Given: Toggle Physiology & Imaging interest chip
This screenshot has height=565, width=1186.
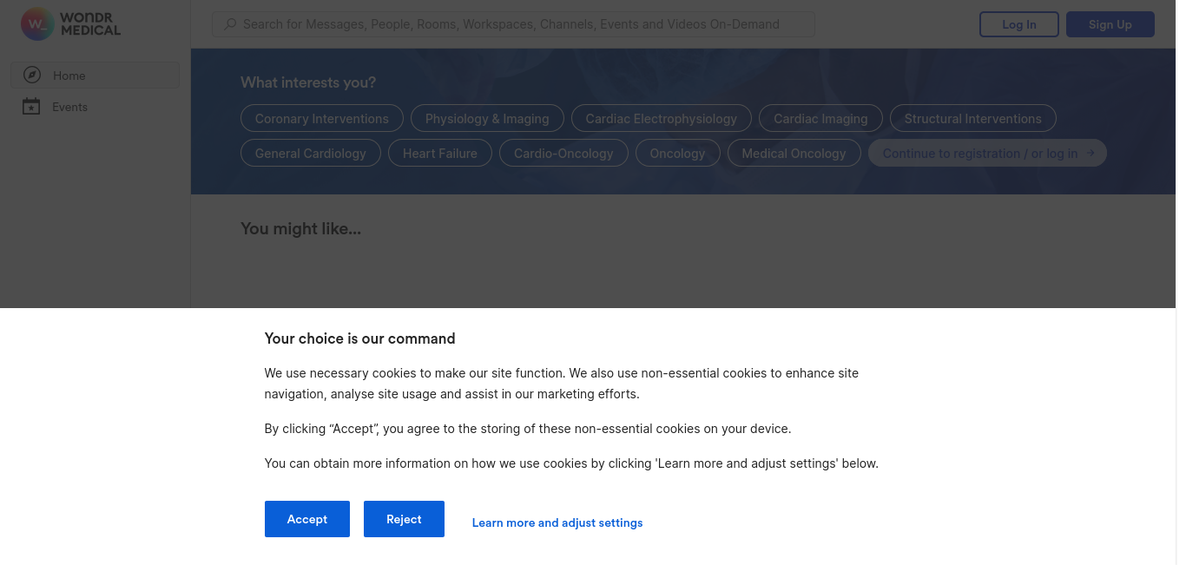Looking at the screenshot, I should click(x=487, y=118).
